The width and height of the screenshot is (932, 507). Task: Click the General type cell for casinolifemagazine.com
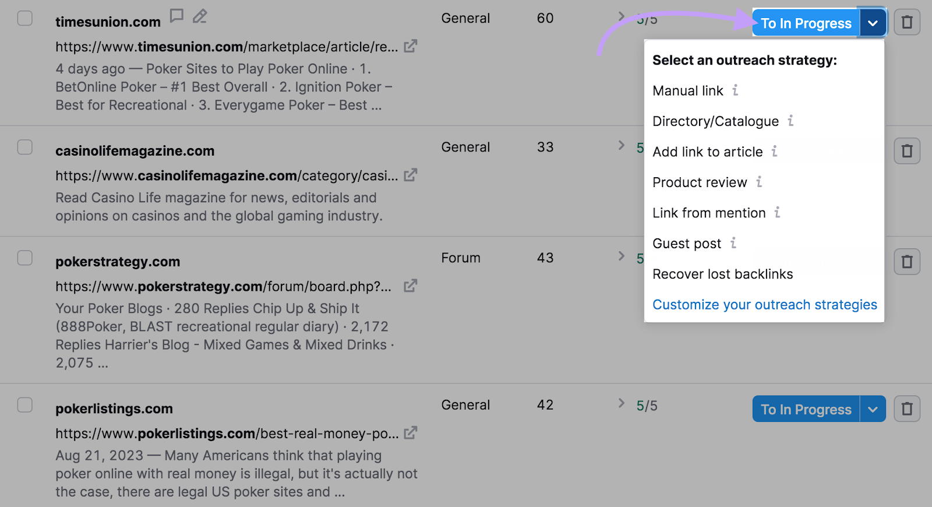465,147
